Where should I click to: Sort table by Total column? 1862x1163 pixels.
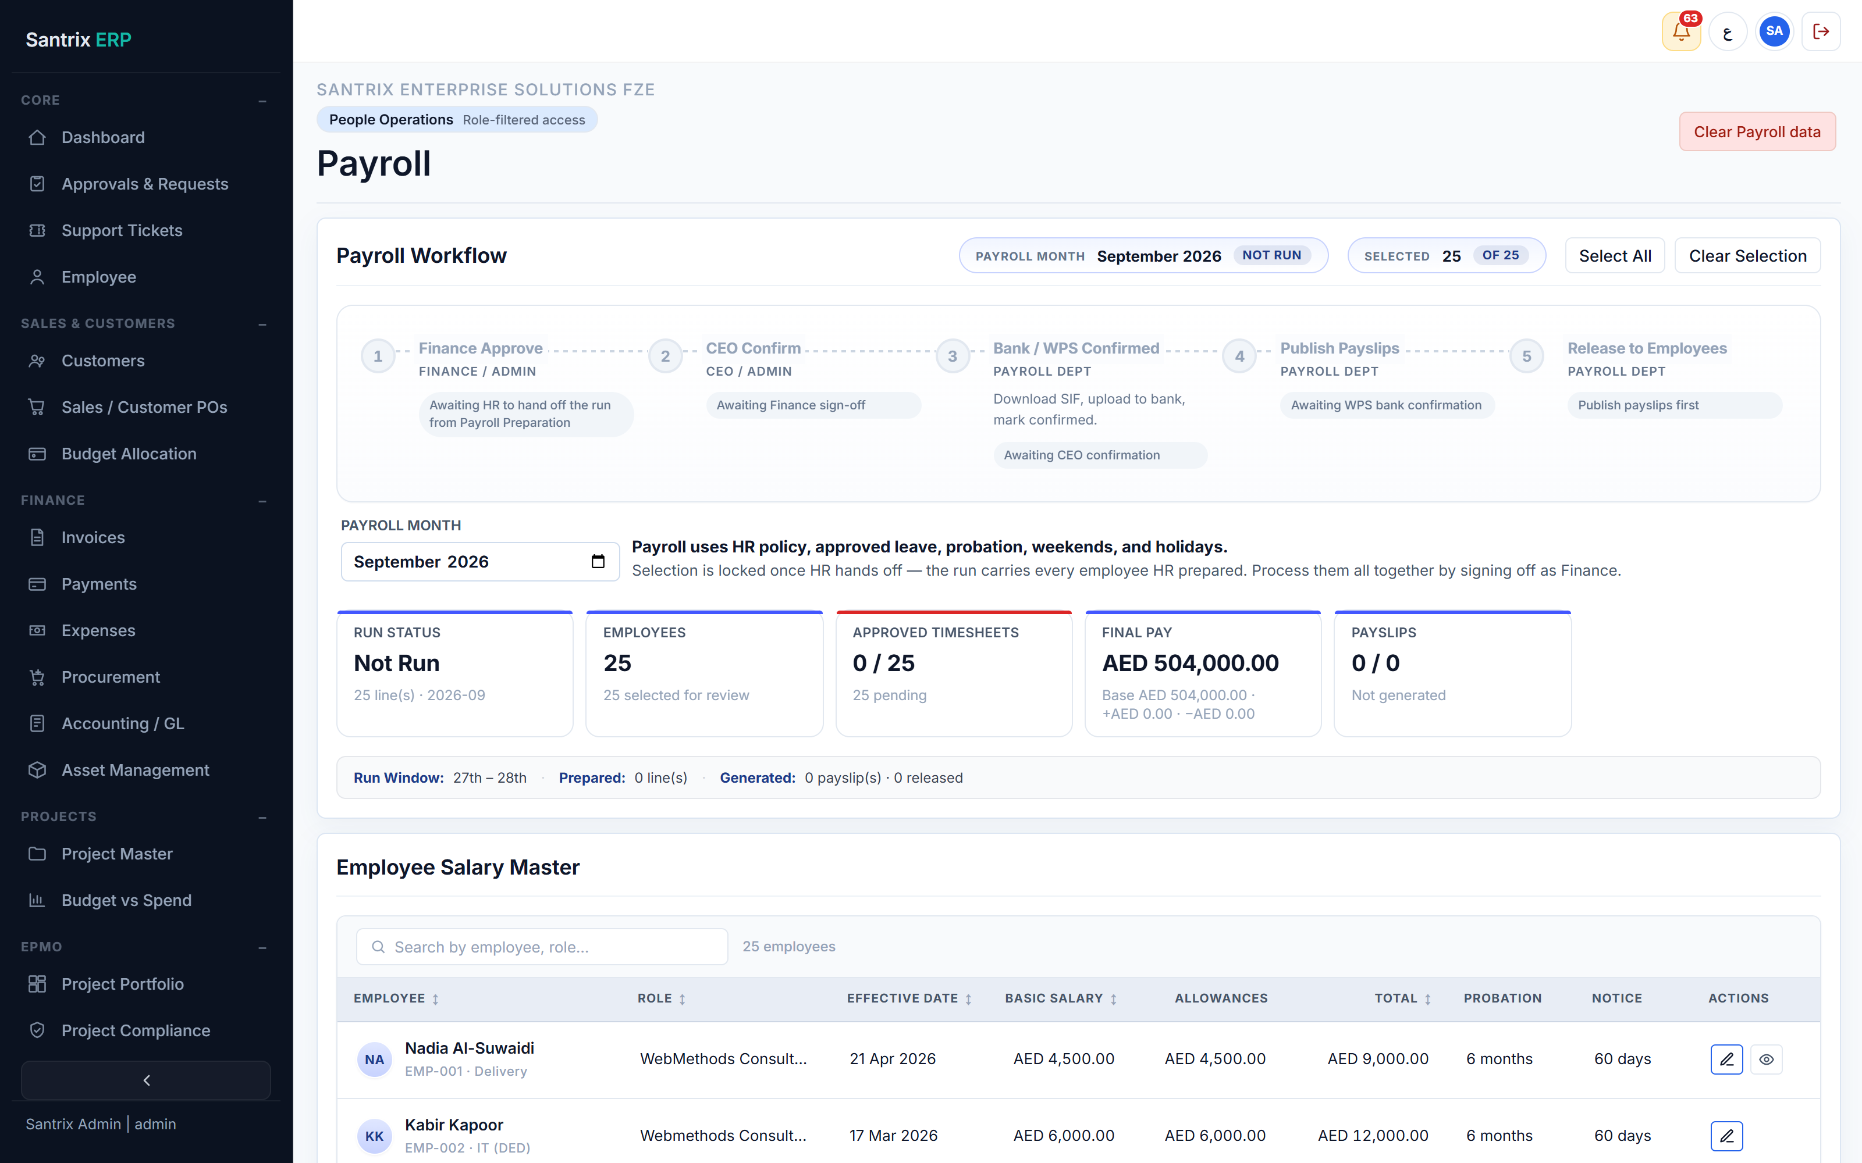coord(1403,998)
